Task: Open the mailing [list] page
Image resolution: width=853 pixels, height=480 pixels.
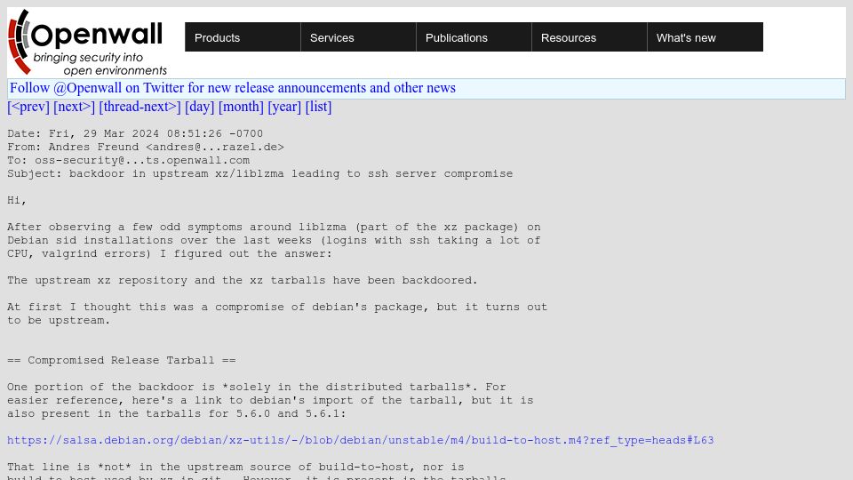Action: coord(318,107)
